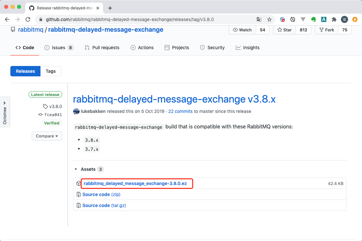The width and height of the screenshot is (362, 241).
Task: View the 75 forks count
Action: pos(345,30)
